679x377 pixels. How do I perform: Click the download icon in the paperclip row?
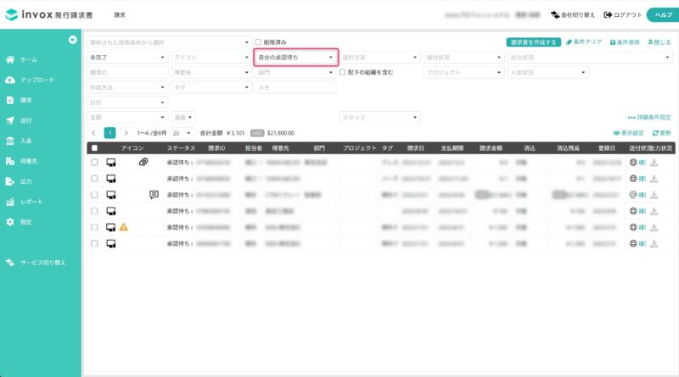coord(654,162)
